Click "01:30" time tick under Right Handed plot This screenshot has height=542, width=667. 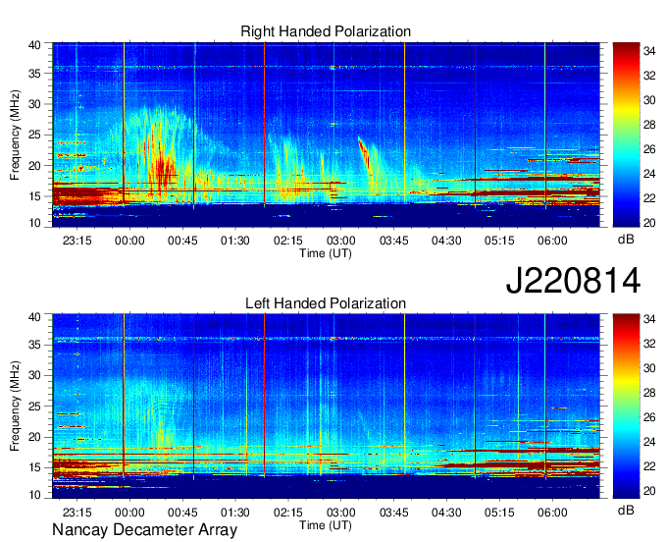[235, 241]
